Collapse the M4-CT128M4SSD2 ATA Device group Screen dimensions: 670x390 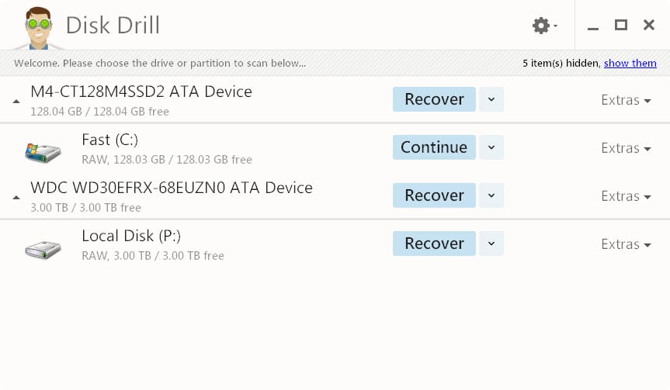coord(16,102)
